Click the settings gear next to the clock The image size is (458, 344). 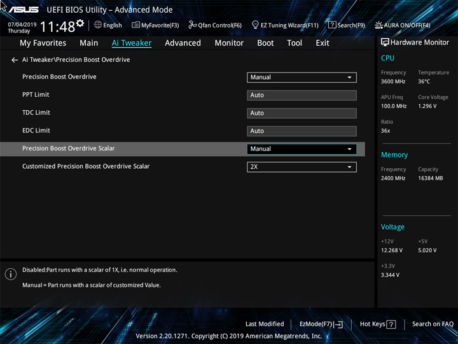(80, 23)
